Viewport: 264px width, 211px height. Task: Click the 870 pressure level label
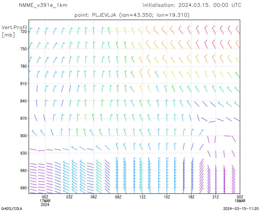(23, 118)
